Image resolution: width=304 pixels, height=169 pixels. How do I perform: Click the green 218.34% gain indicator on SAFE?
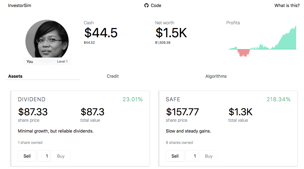pyautogui.click(x=279, y=99)
